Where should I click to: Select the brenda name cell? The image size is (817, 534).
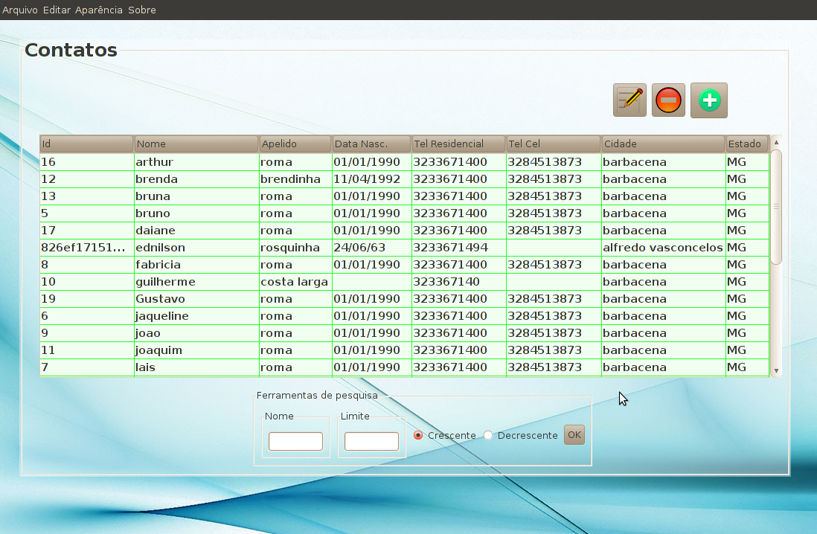pyautogui.click(x=196, y=179)
